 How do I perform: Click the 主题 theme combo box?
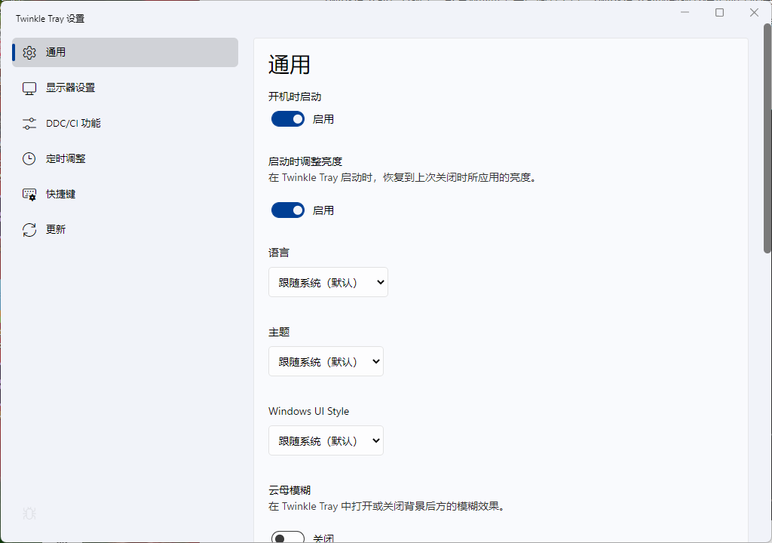coord(326,361)
